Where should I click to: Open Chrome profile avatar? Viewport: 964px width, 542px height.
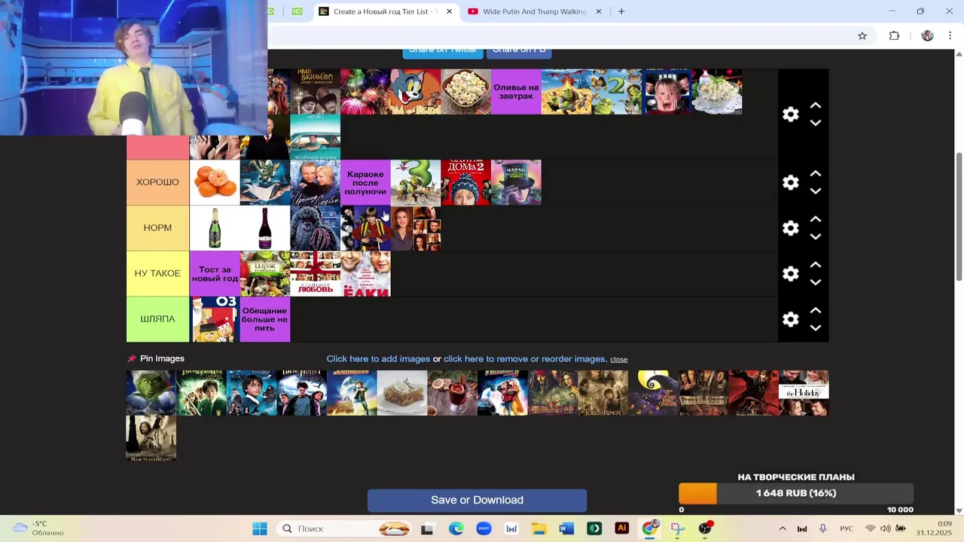[x=927, y=35]
